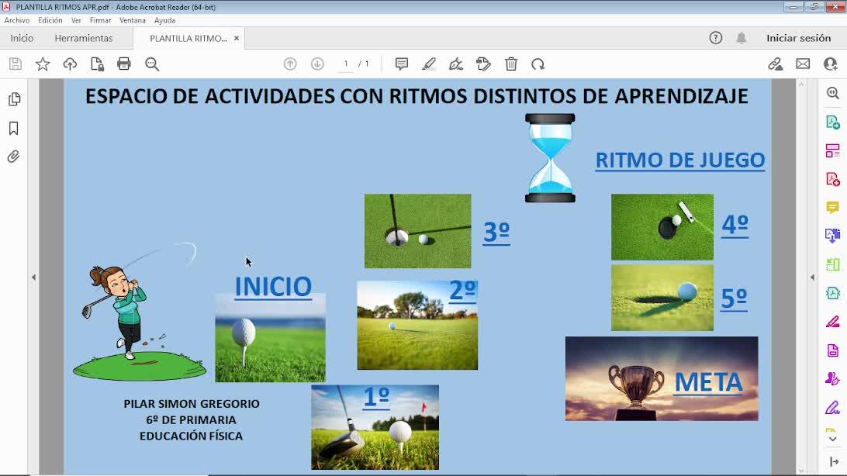Click the cloud upload icon
This screenshot has height=476, width=847.
coord(71,64)
